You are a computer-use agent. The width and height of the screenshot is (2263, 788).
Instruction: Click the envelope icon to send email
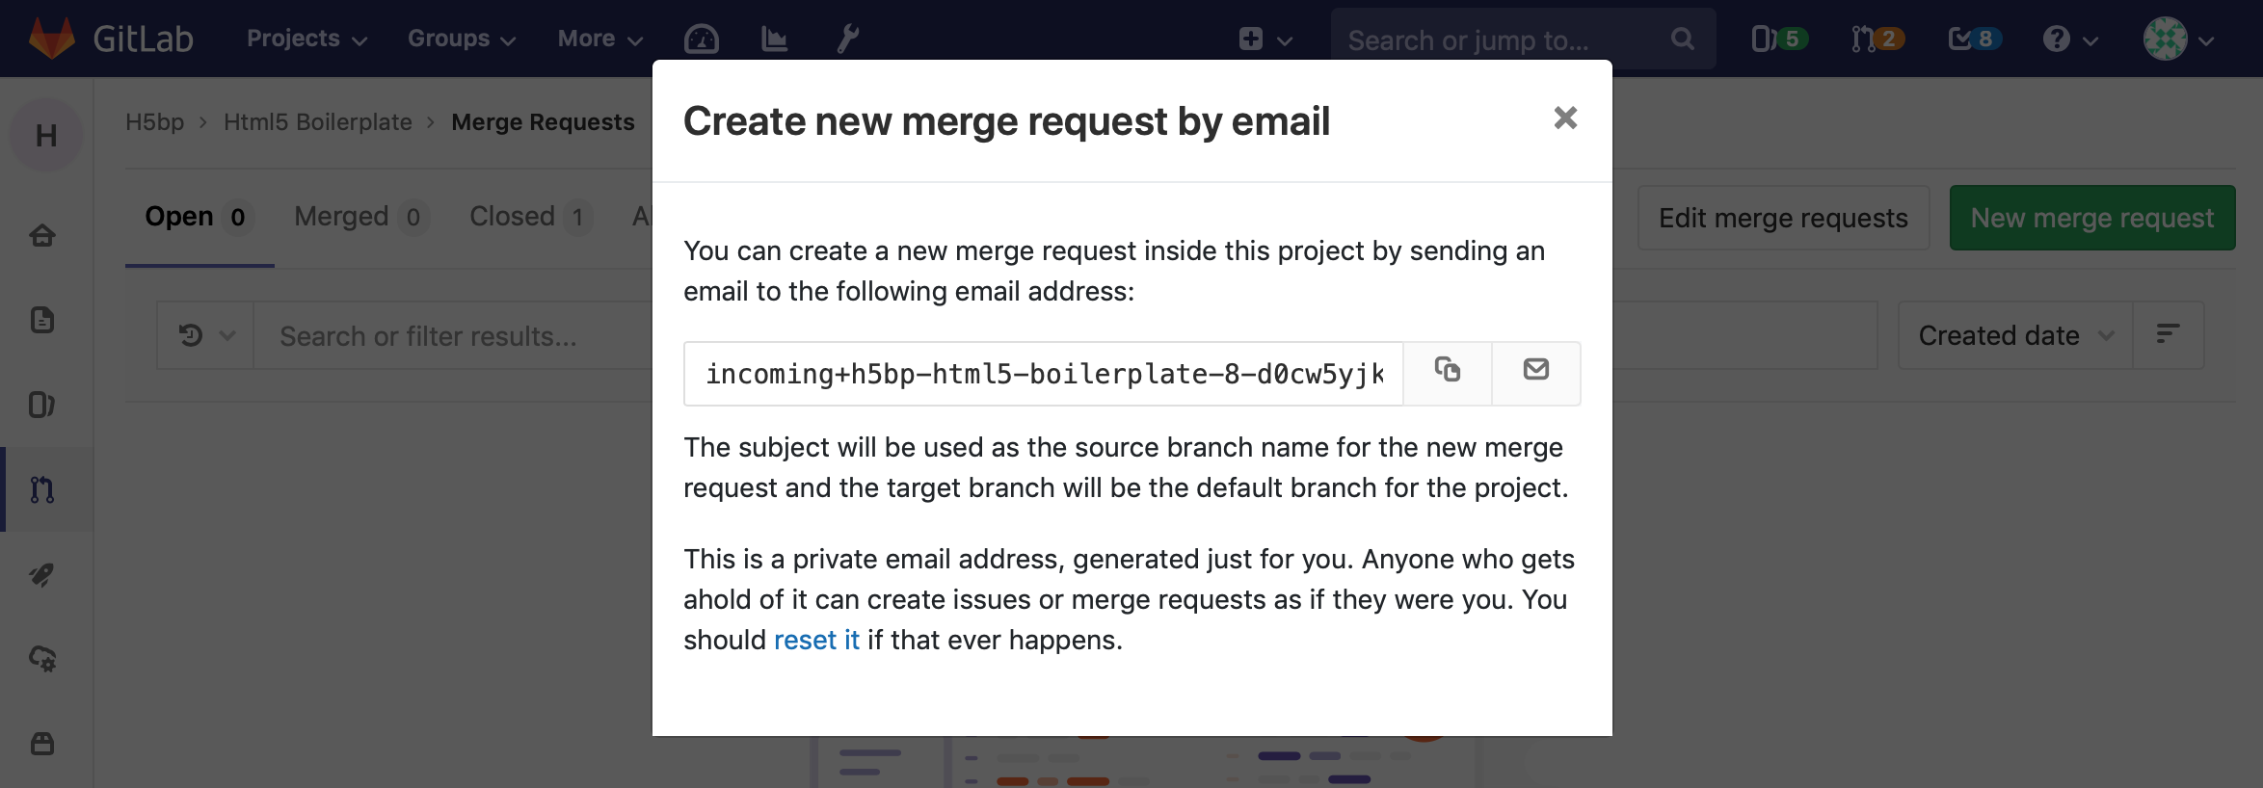pyautogui.click(x=1535, y=372)
